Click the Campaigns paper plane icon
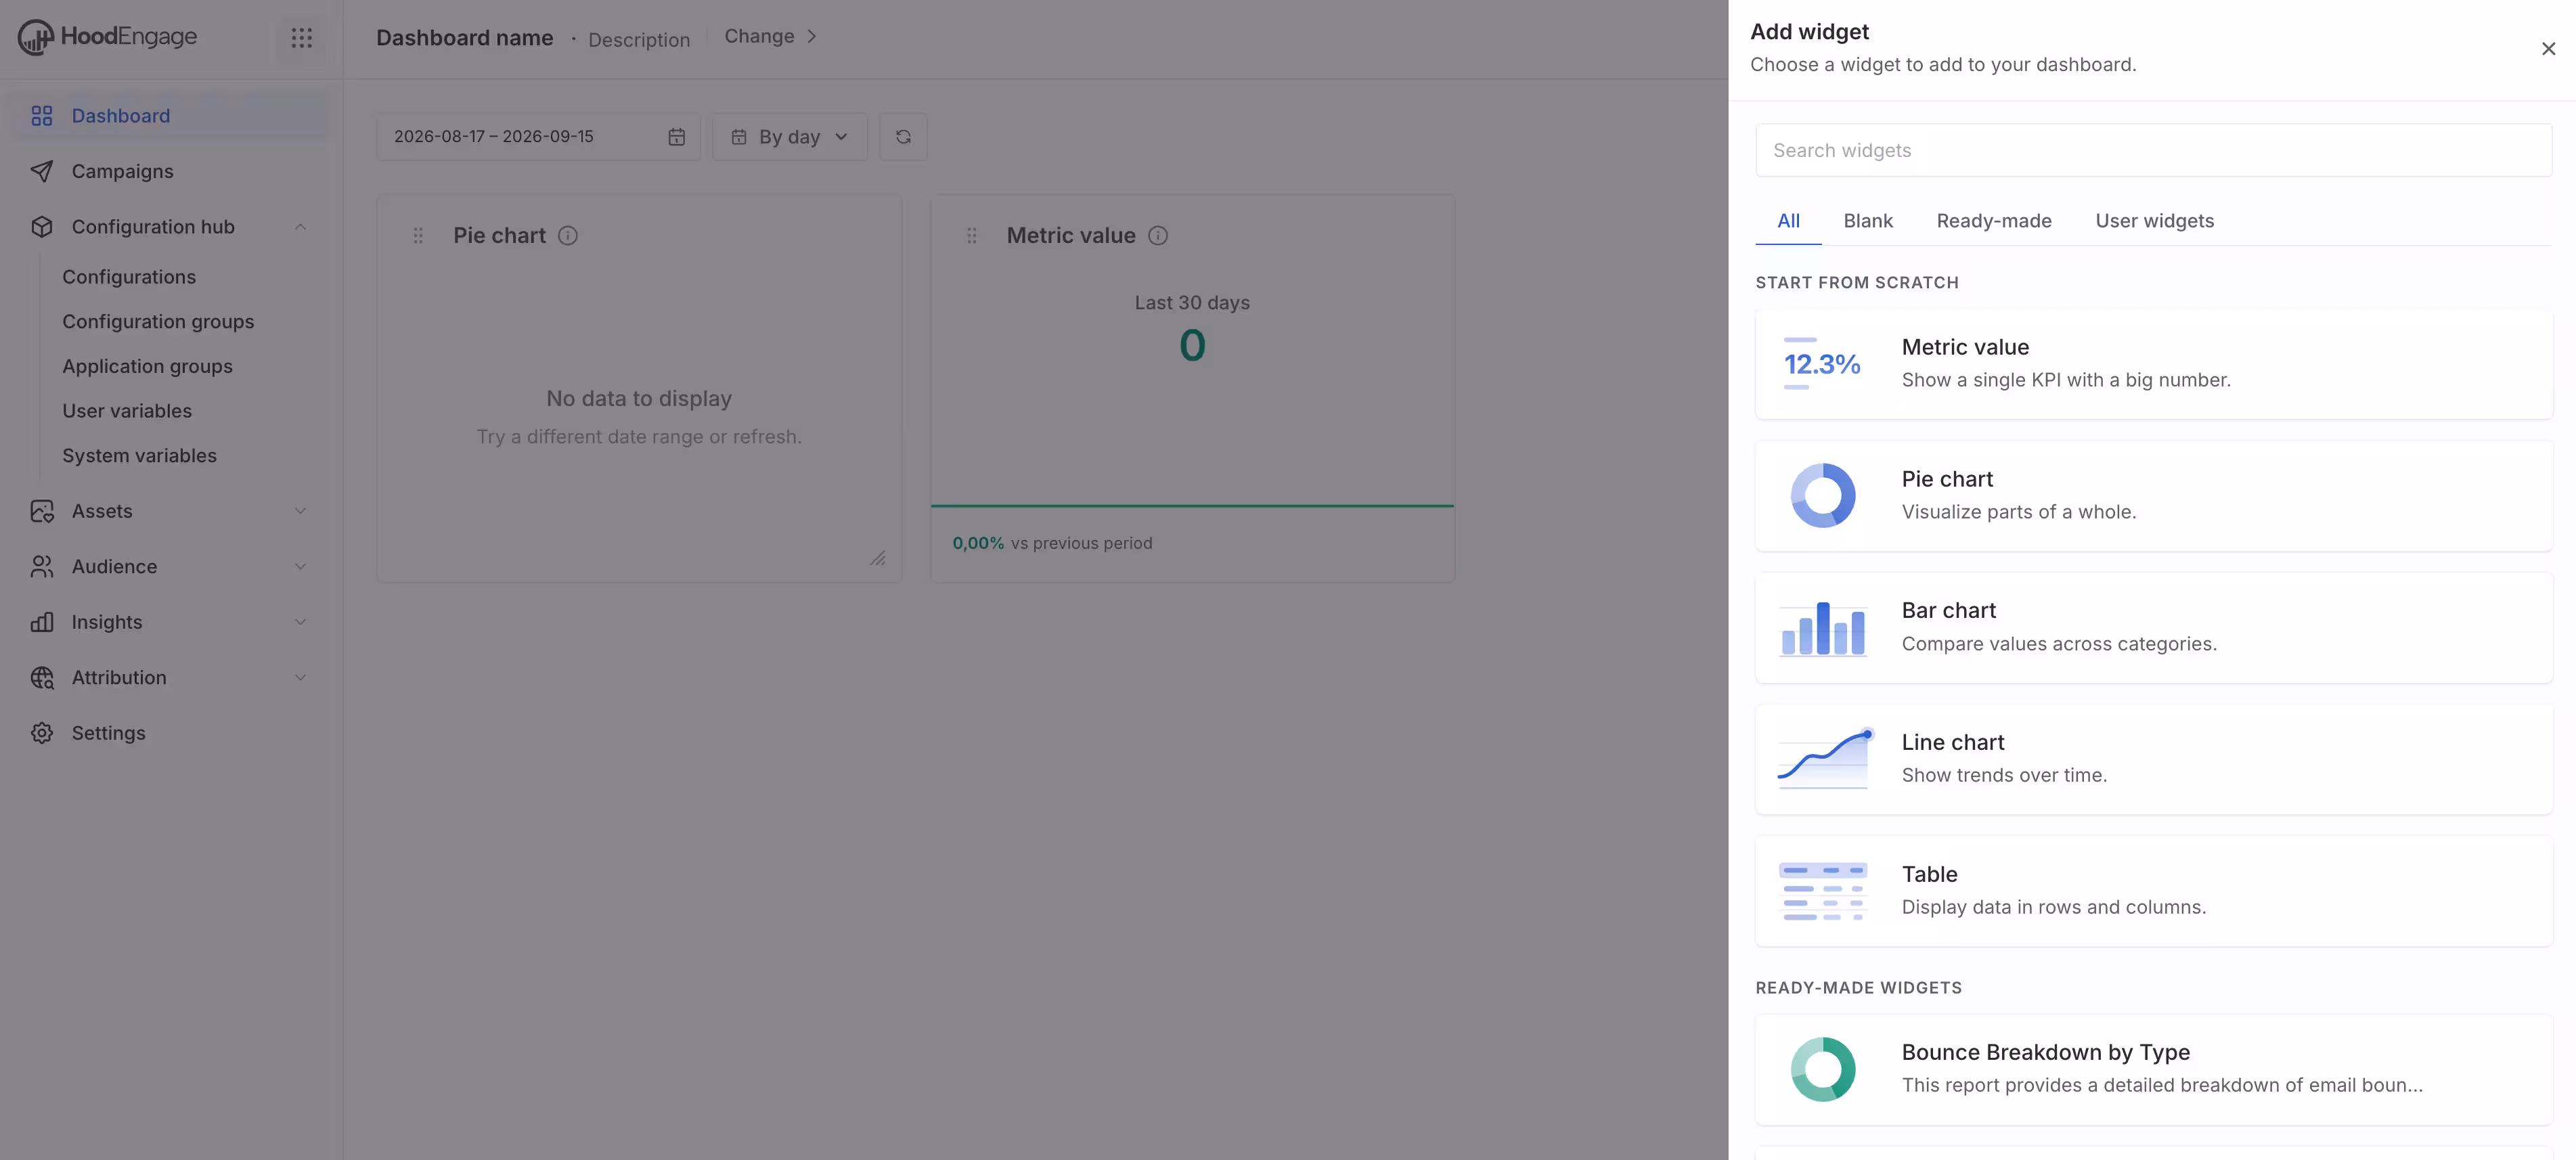This screenshot has height=1160, width=2576. (42, 171)
